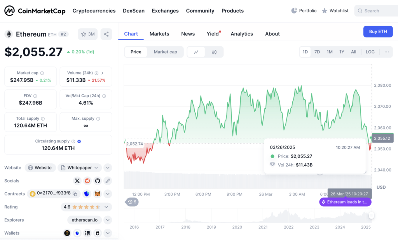Click the Search input field
Image resolution: width=398 pixels, height=240 pixels.
pos(376,11)
